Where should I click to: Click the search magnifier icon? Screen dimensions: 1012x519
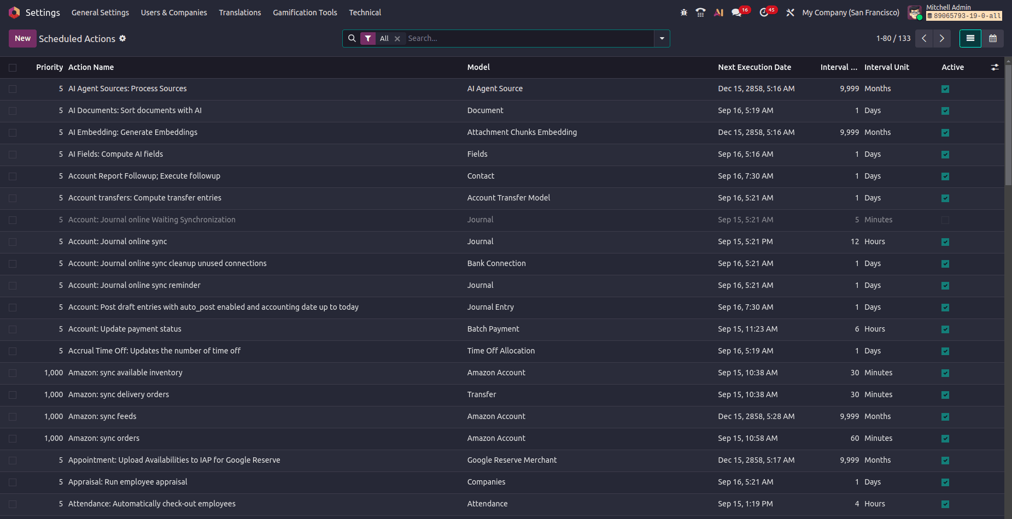tap(352, 38)
